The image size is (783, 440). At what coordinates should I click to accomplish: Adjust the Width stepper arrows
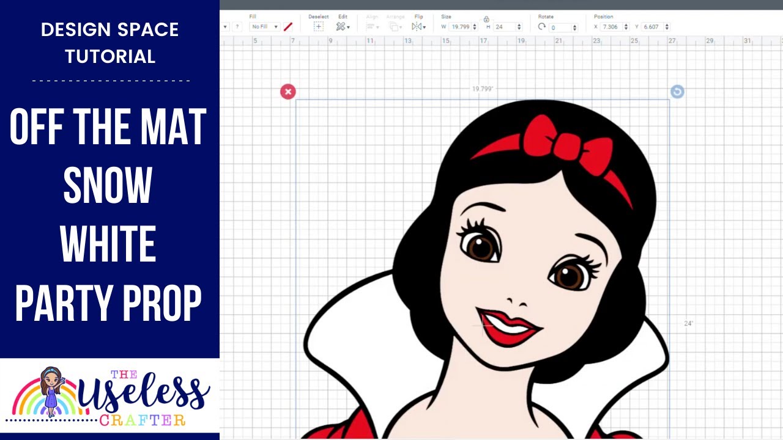pos(475,27)
